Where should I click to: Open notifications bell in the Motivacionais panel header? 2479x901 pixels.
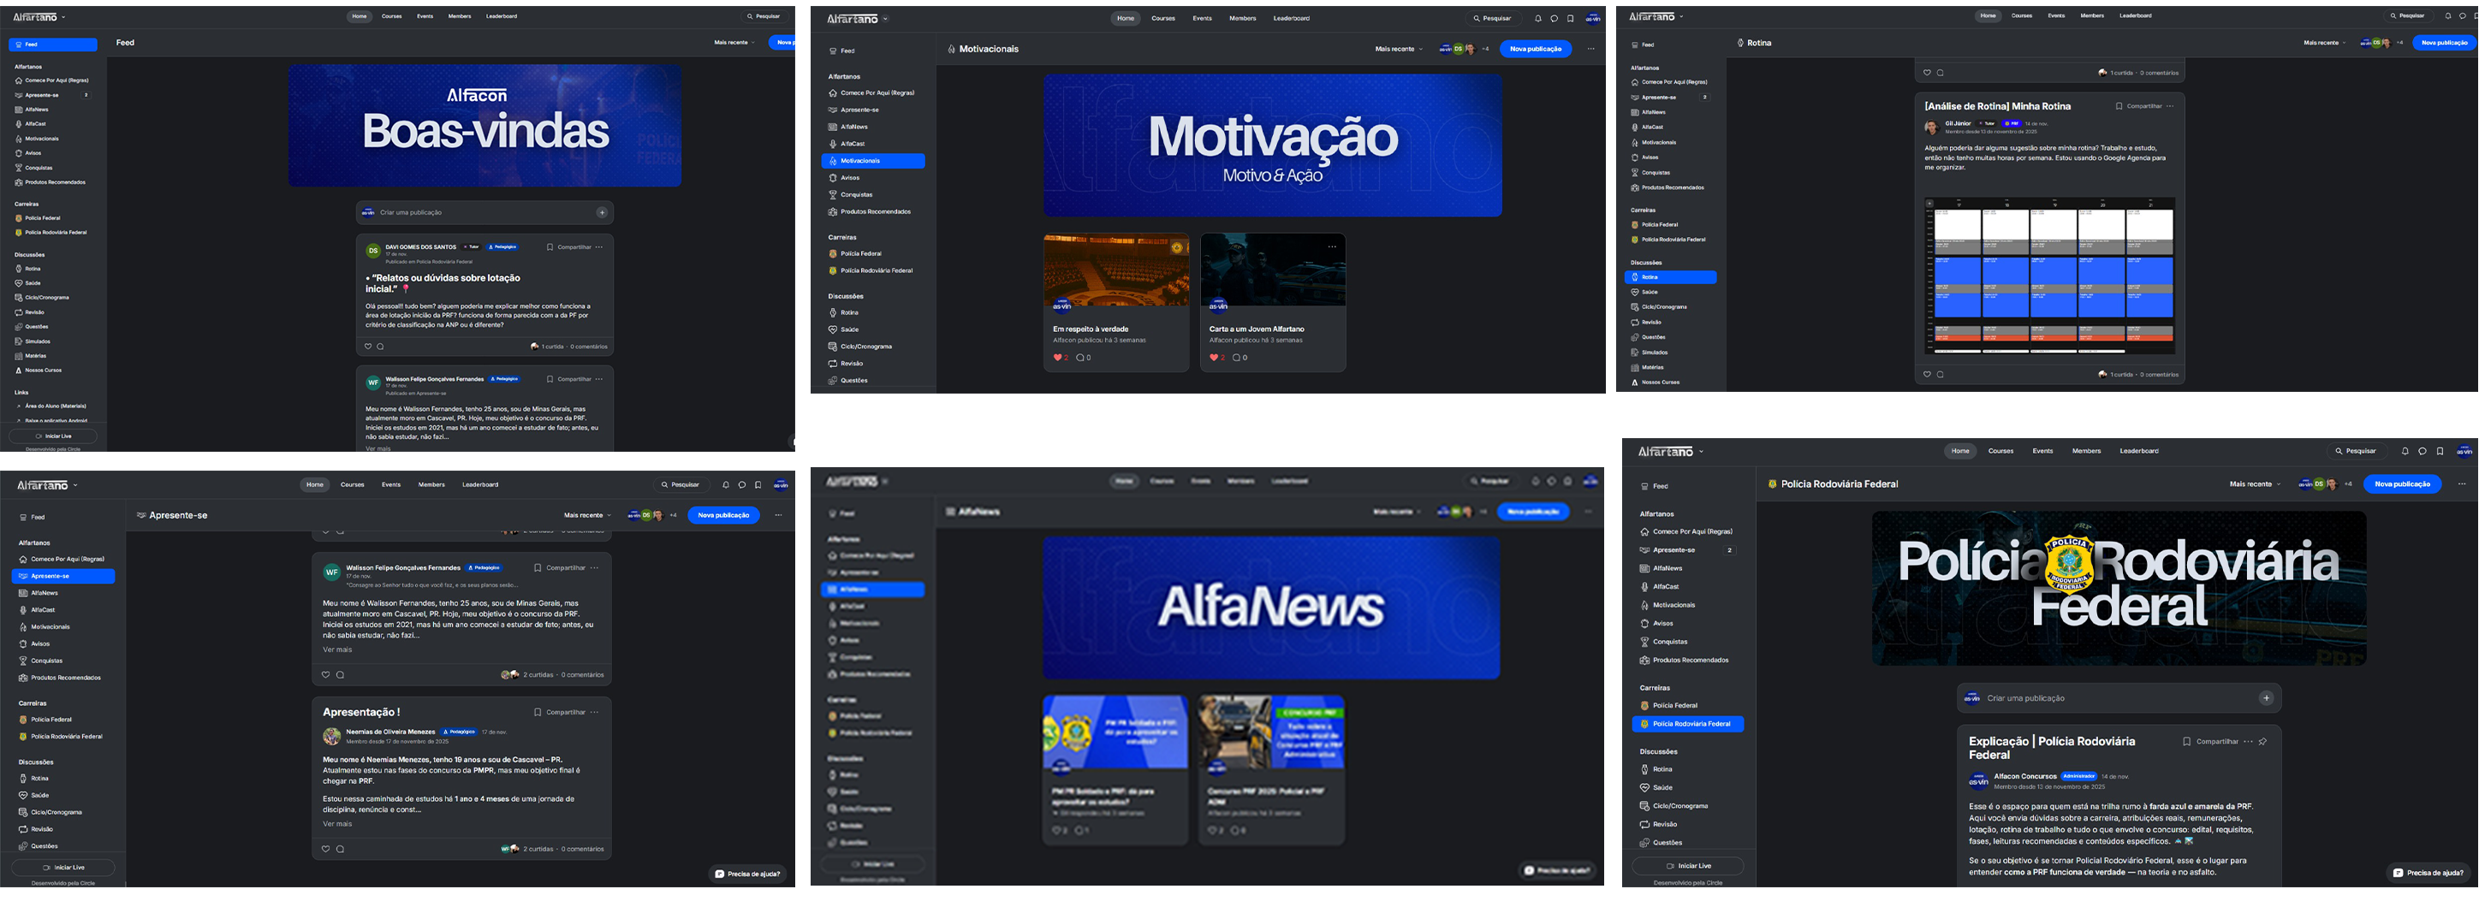click(1538, 18)
